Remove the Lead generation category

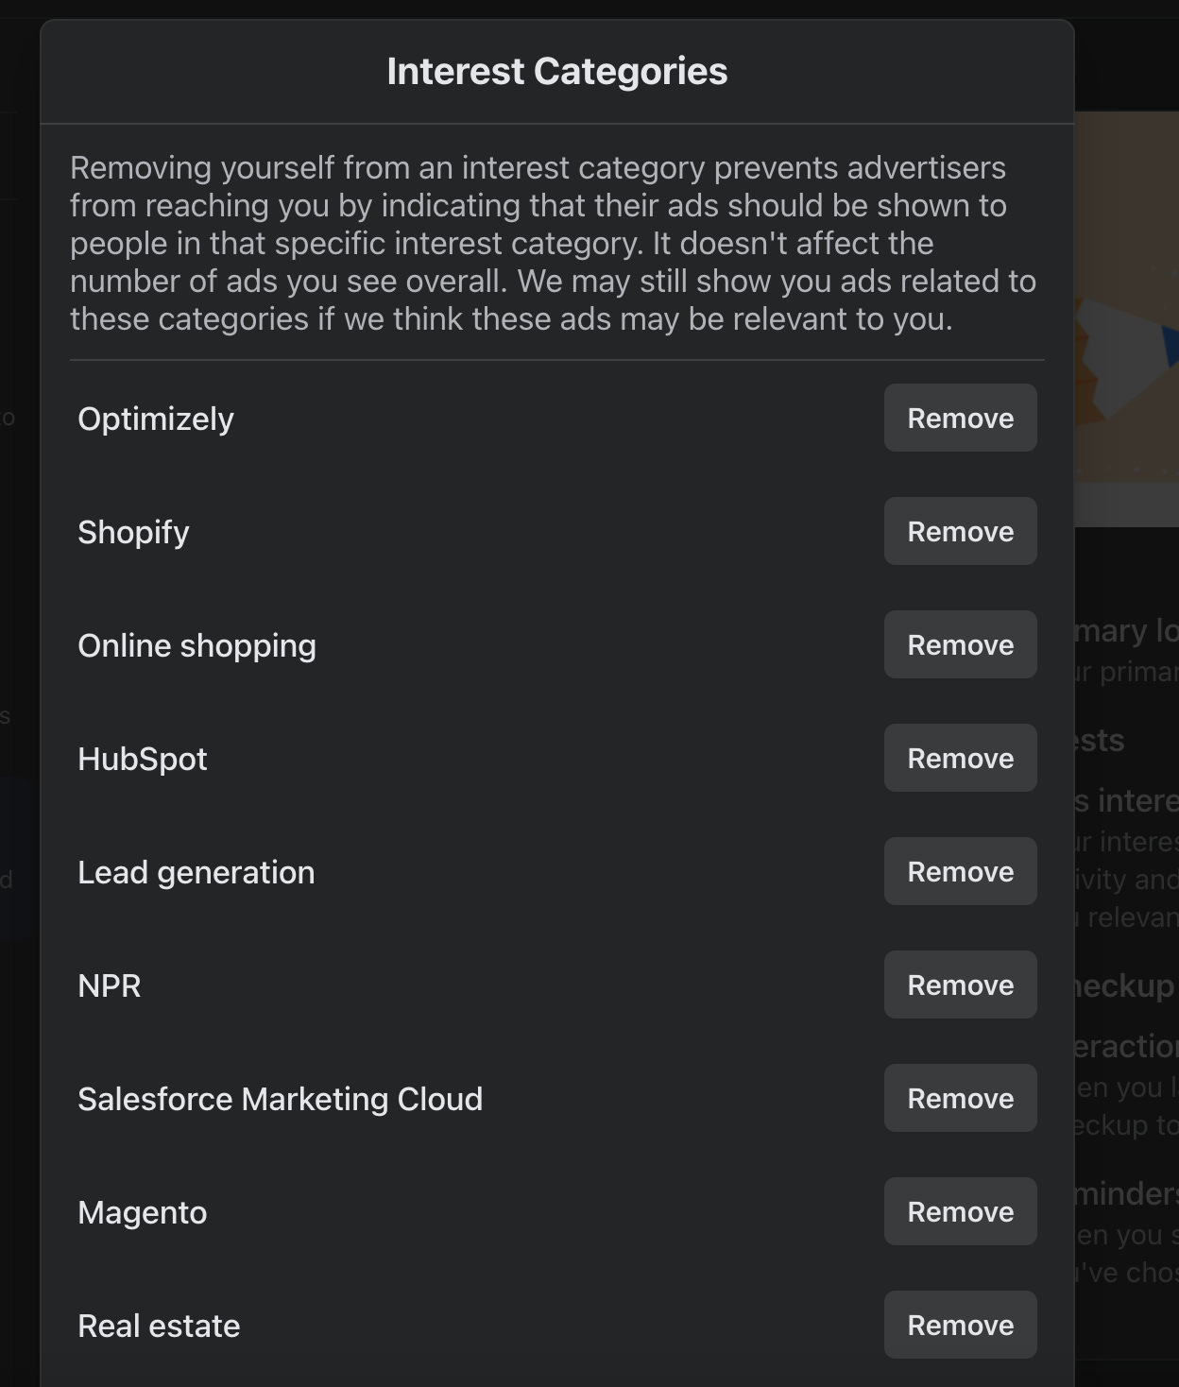pos(960,871)
